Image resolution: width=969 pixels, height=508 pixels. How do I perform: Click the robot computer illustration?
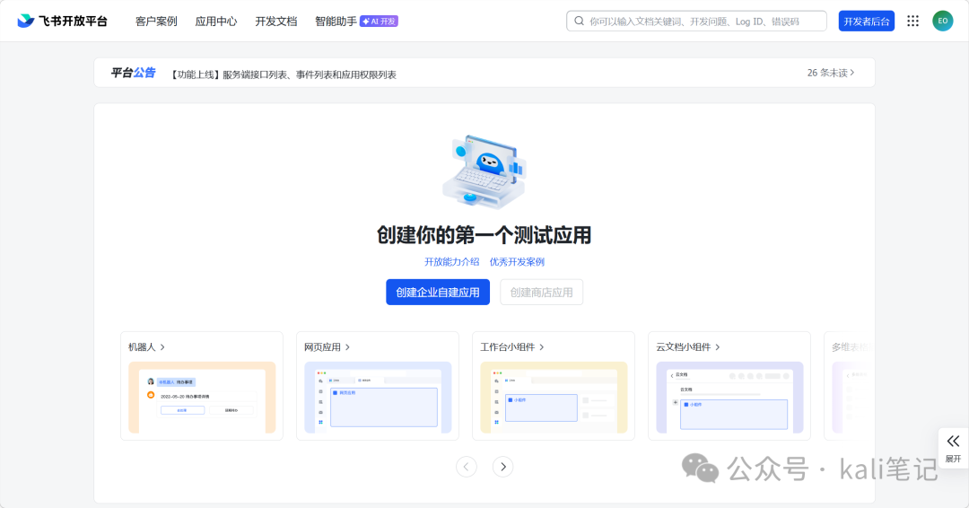(x=484, y=171)
